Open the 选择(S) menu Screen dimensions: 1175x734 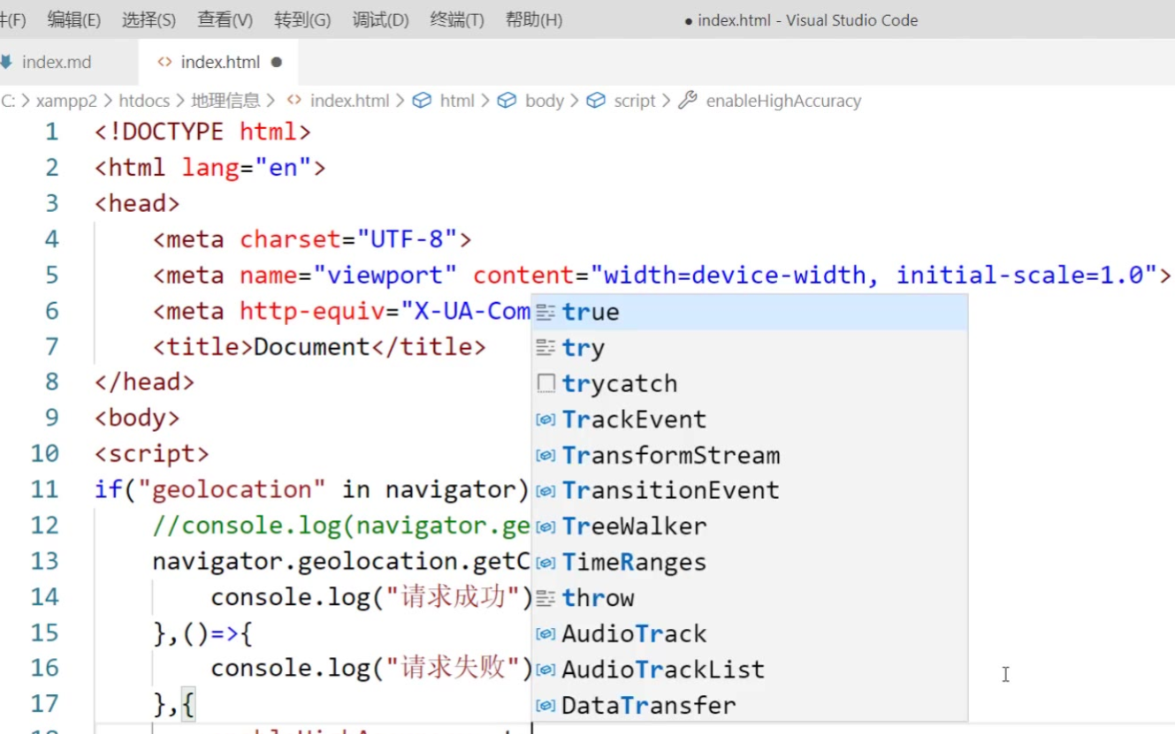tap(149, 19)
